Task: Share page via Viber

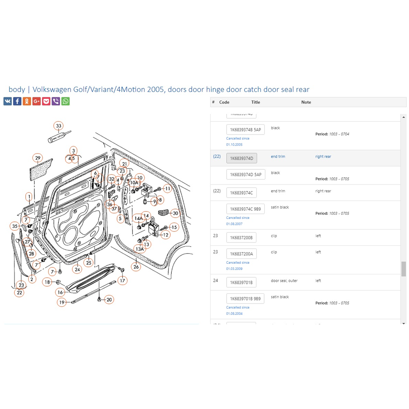Action: 56,101
